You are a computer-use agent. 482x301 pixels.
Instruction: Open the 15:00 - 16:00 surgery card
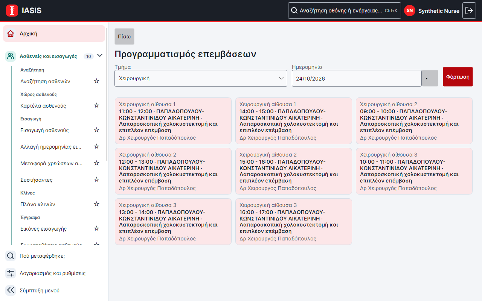click(x=294, y=171)
